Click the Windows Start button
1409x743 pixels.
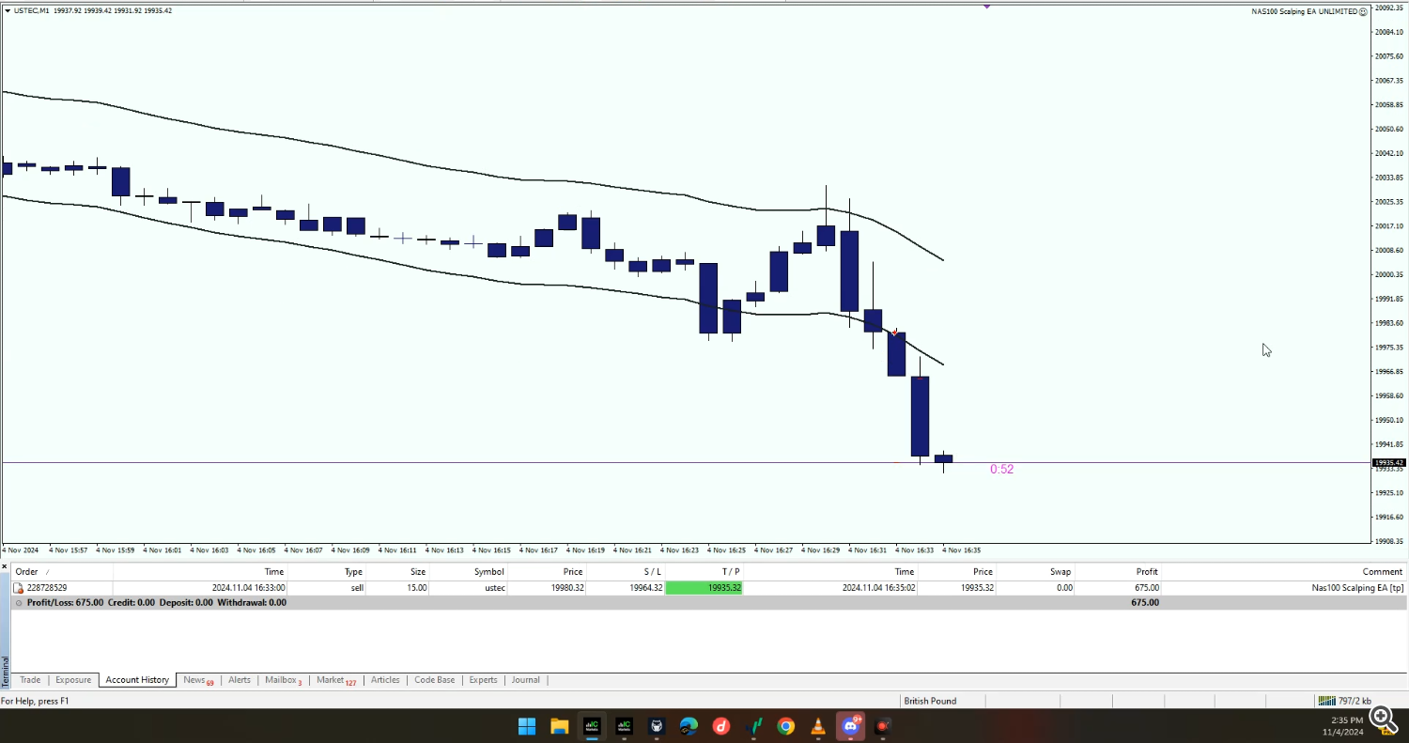pyautogui.click(x=527, y=726)
